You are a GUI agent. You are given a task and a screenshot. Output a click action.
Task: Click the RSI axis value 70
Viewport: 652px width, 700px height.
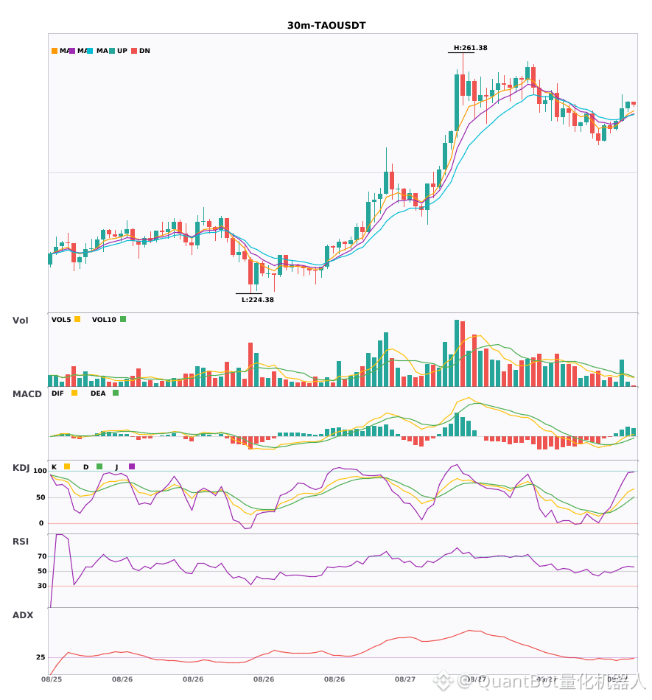coord(43,556)
